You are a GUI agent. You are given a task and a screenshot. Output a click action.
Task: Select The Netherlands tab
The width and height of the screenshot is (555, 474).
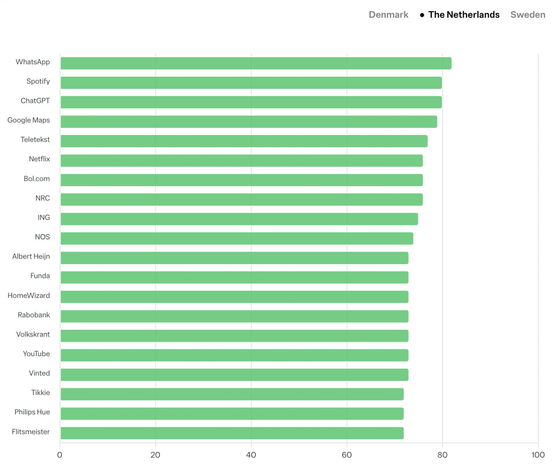coord(464,15)
